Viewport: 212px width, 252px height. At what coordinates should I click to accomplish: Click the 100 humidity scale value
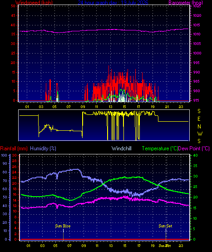[4, 155]
